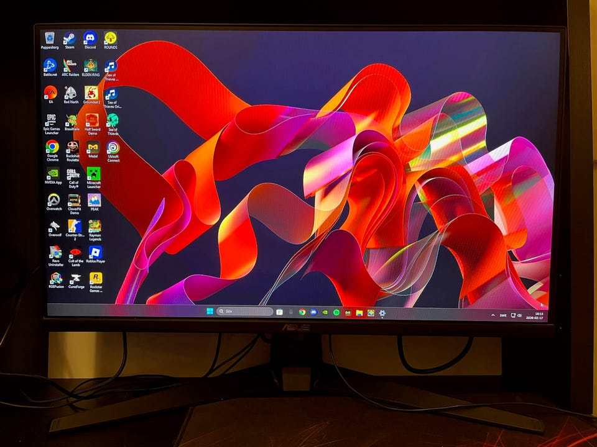This screenshot has width=597, height=447.
Task: Select the EA app desktop icon
Action: pyautogui.click(x=50, y=94)
